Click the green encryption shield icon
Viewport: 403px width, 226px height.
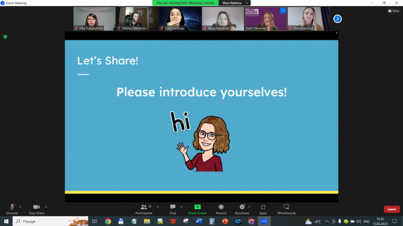pos(5,37)
